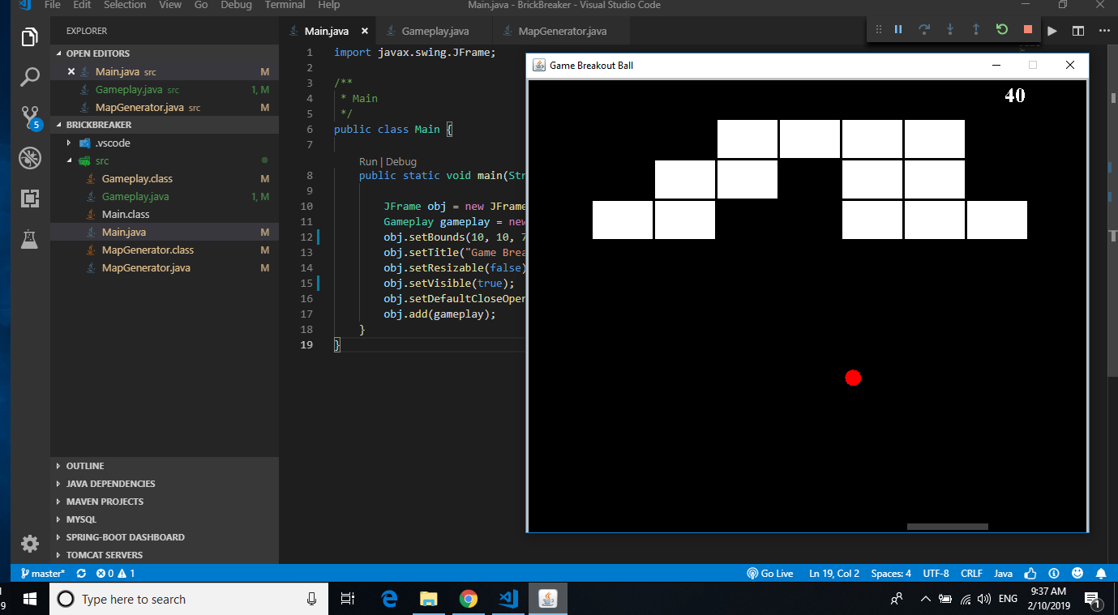The image size is (1118, 615).
Task: Open notifications bell in status bar
Action: (1101, 573)
